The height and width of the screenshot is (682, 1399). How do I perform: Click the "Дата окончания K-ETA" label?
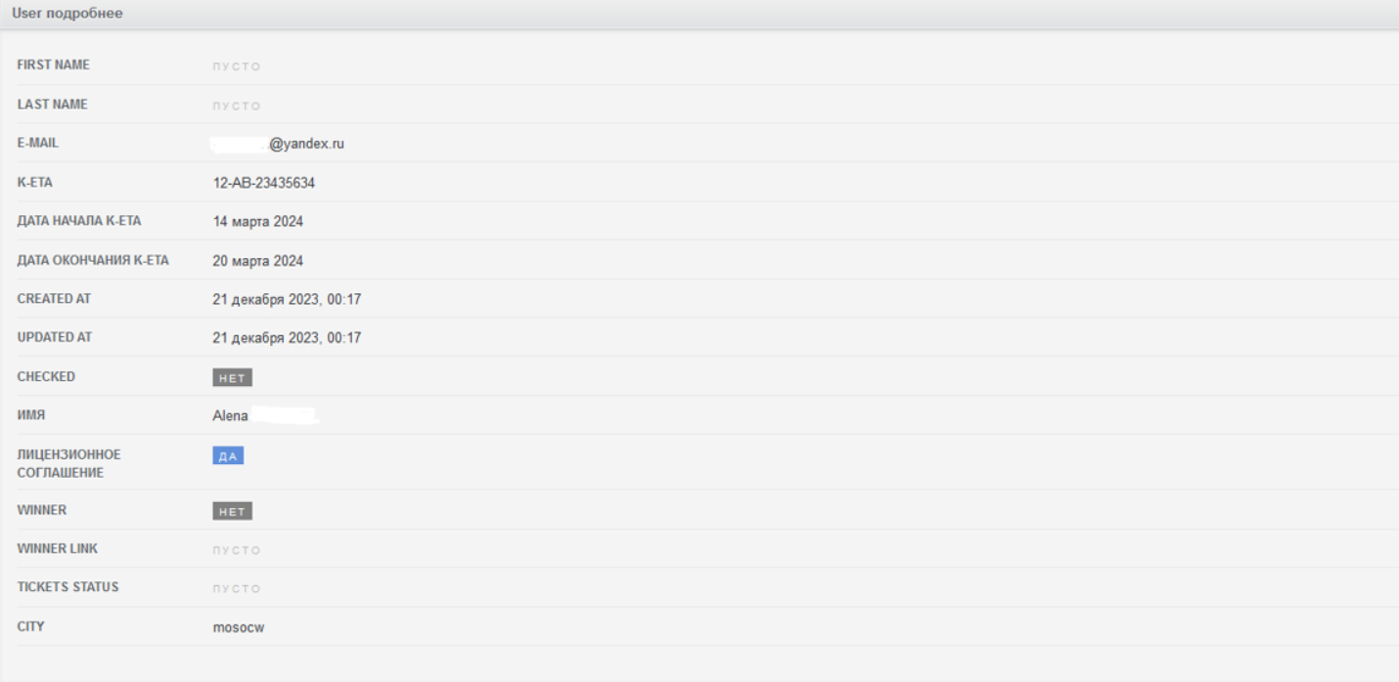pyautogui.click(x=93, y=260)
